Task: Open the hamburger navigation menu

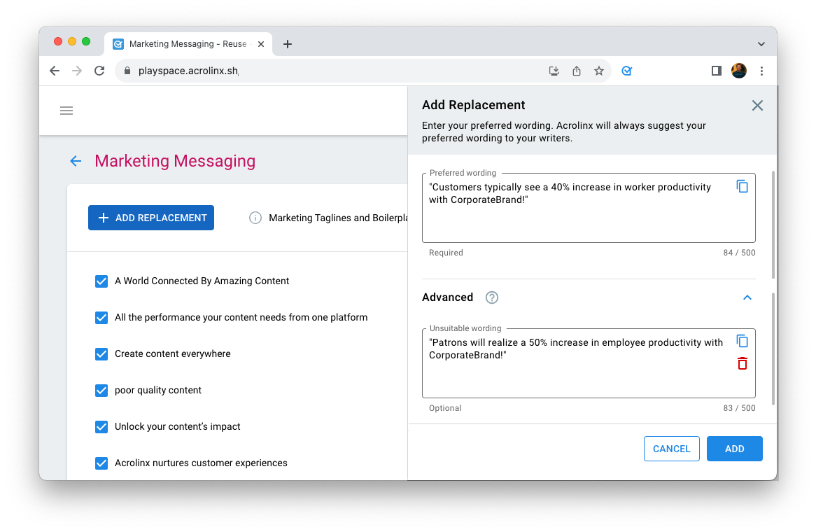Action: pos(66,111)
